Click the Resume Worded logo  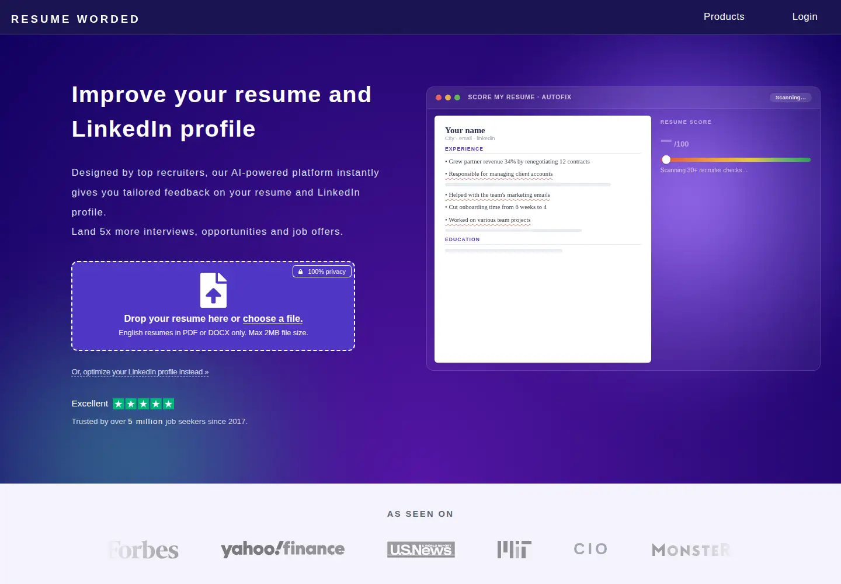[x=75, y=19]
